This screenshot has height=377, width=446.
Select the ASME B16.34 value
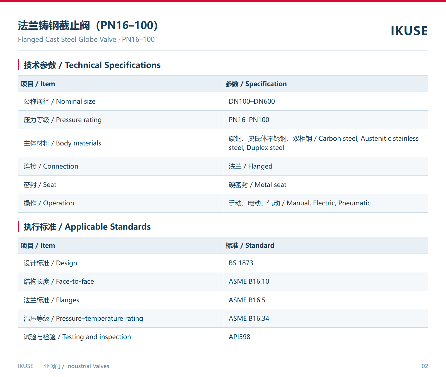point(249,318)
